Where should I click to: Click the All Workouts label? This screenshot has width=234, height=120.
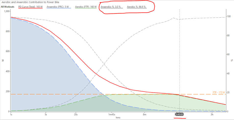(x=8, y=7)
